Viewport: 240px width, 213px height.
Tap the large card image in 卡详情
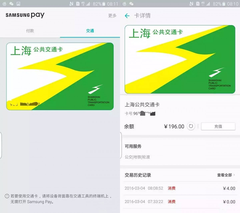[x=180, y=59]
